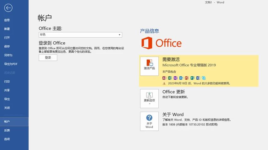Click 关闭 in the sidebar
Viewport: 268px width, 150px height.
click(7, 108)
